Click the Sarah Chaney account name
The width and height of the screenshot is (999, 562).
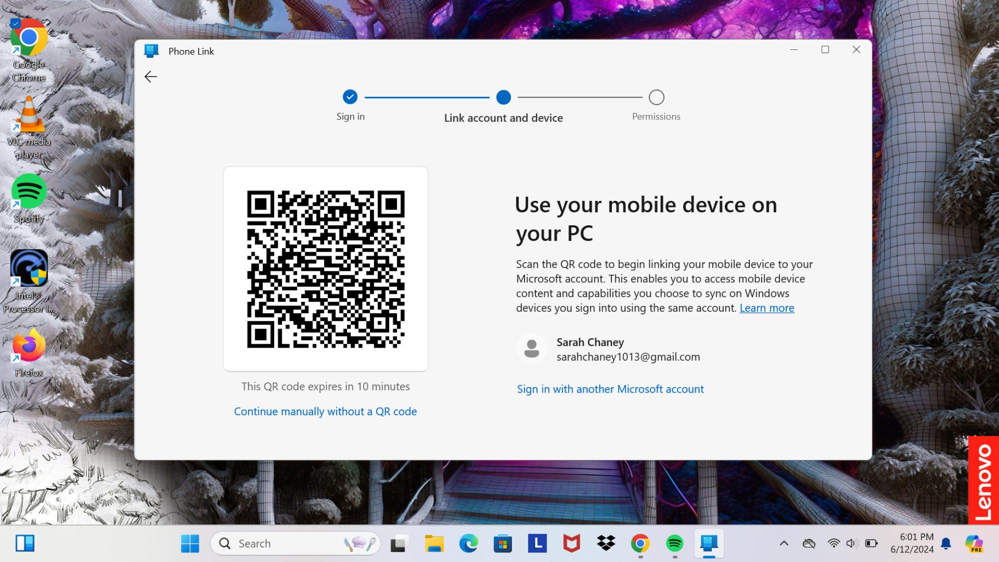(590, 342)
